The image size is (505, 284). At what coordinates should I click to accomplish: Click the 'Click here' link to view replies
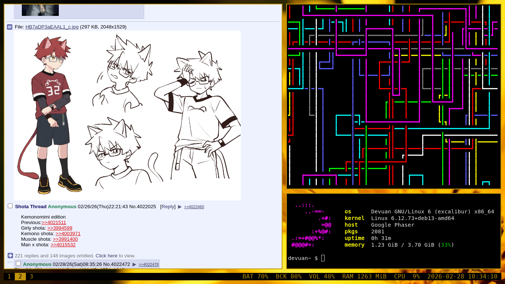[x=106, y=256]
